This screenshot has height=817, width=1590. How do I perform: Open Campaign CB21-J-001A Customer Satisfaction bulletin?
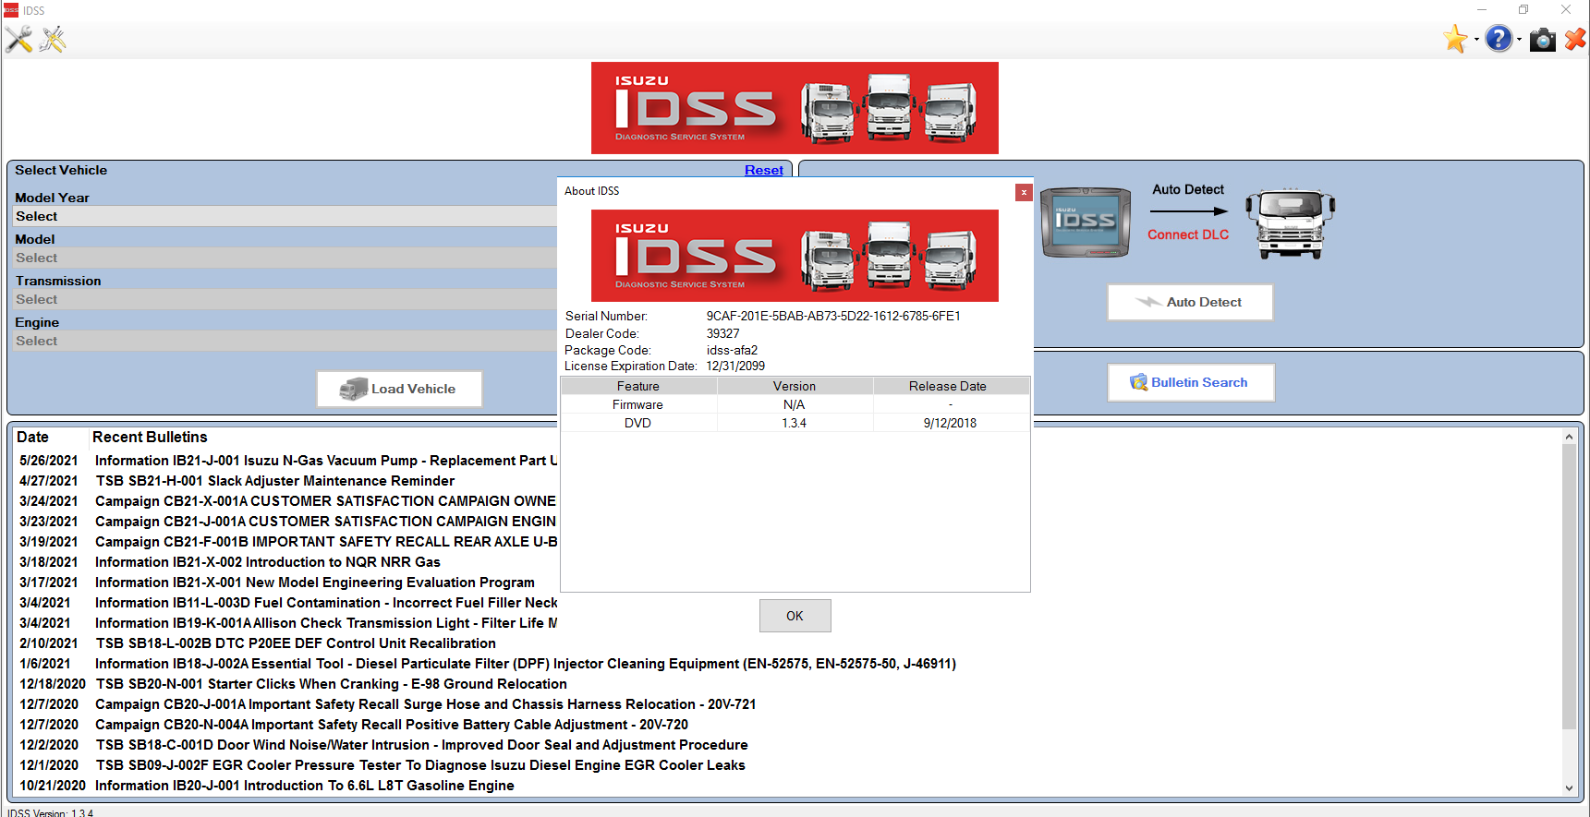click(x=325, y=522)
